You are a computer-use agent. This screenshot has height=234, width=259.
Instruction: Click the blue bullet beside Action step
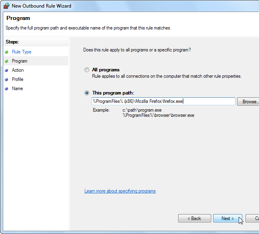pyautogui.click(x=6, y=70)
